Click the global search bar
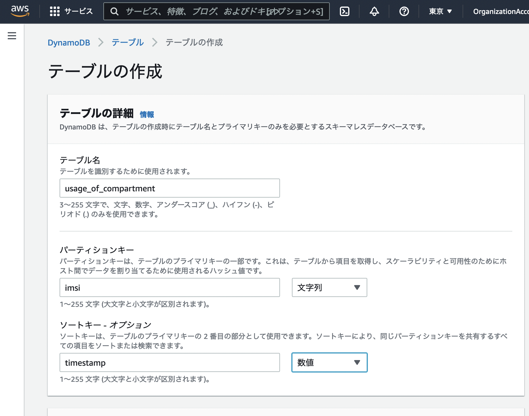The height and width of the screenshot is (416, 529). (209, 12)
